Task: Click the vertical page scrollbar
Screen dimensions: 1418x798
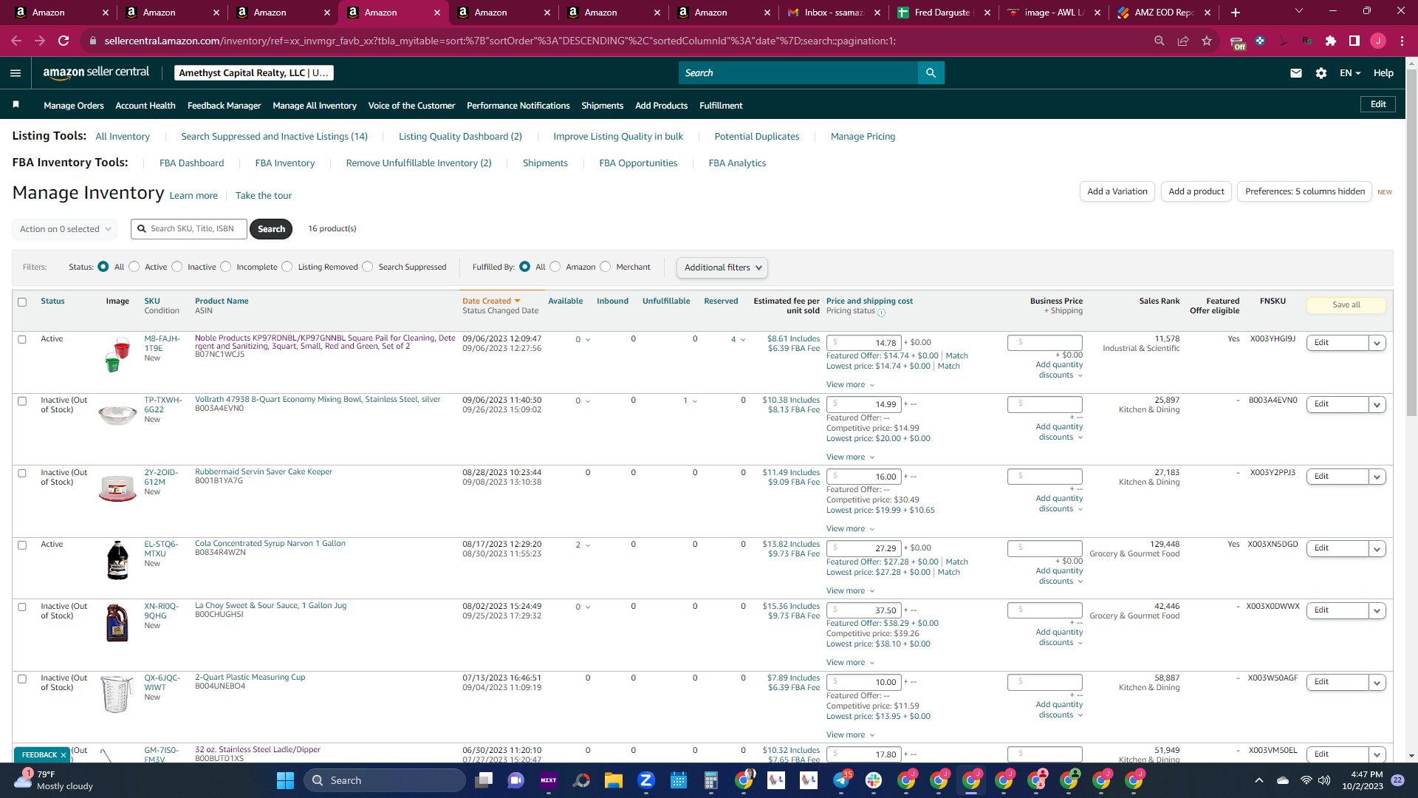Action: click(x=1411, y=244)
